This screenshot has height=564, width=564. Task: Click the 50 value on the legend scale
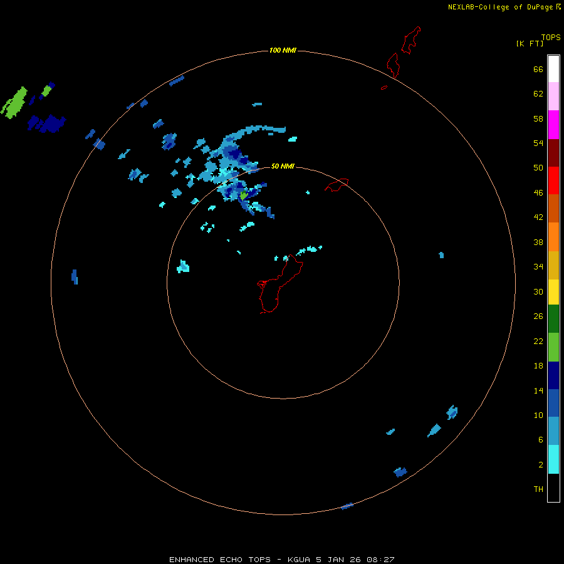pyautogui.click(x=538, y=167)
